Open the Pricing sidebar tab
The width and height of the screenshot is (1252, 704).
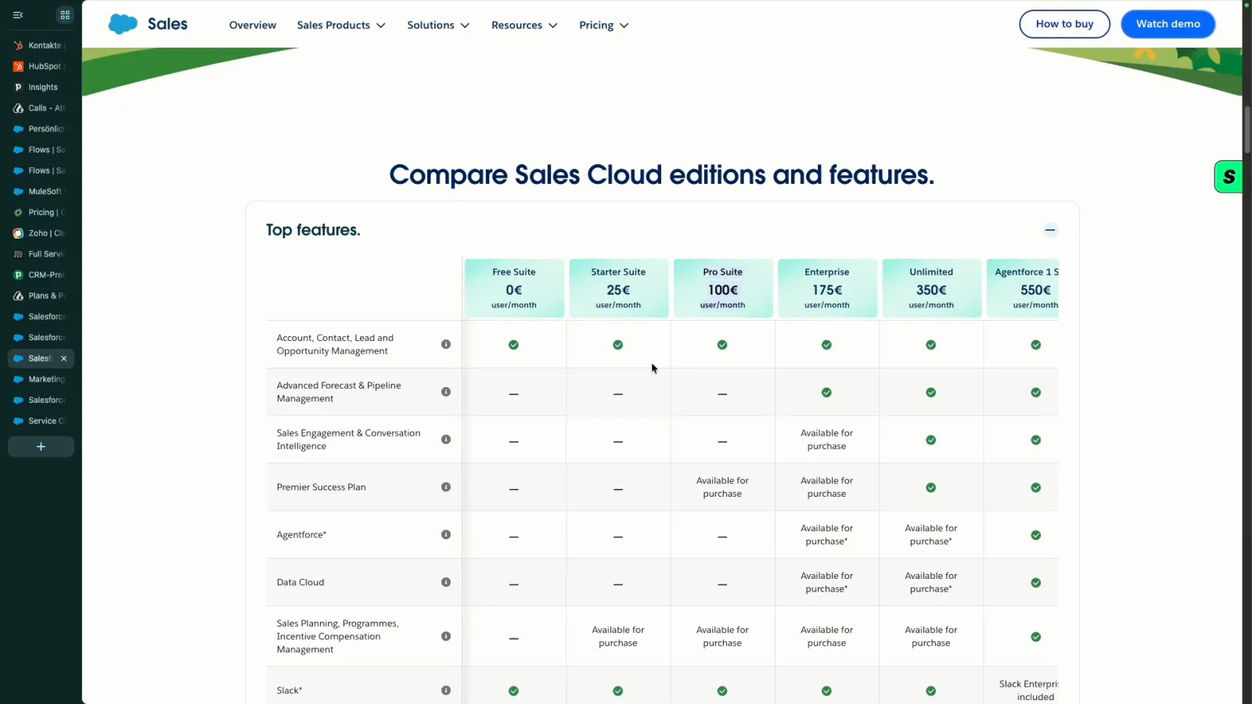[x=41, y=213]
